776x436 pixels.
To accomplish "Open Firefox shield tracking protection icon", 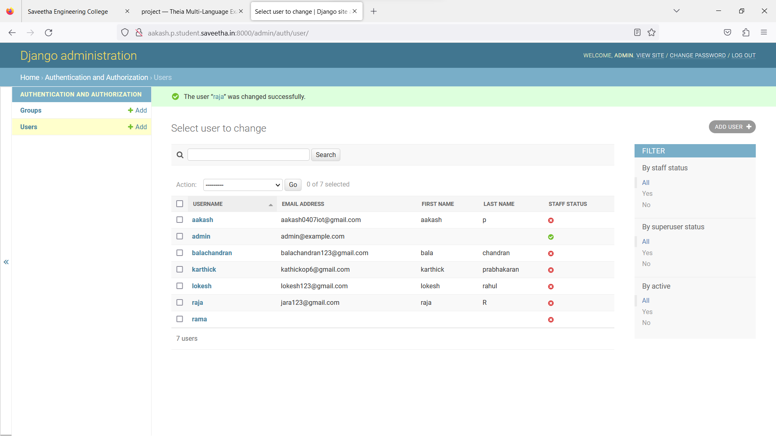I will click(x=125, y=33).
